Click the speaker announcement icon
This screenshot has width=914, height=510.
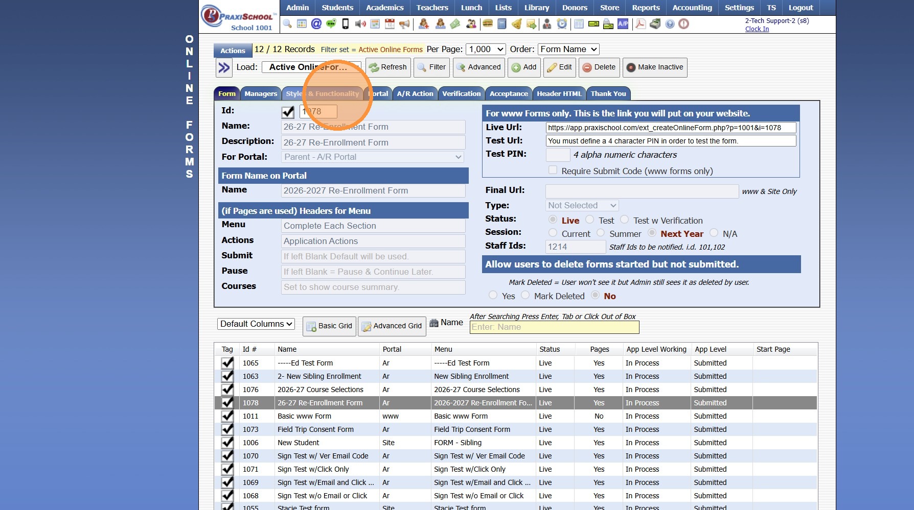pos(360,23)
